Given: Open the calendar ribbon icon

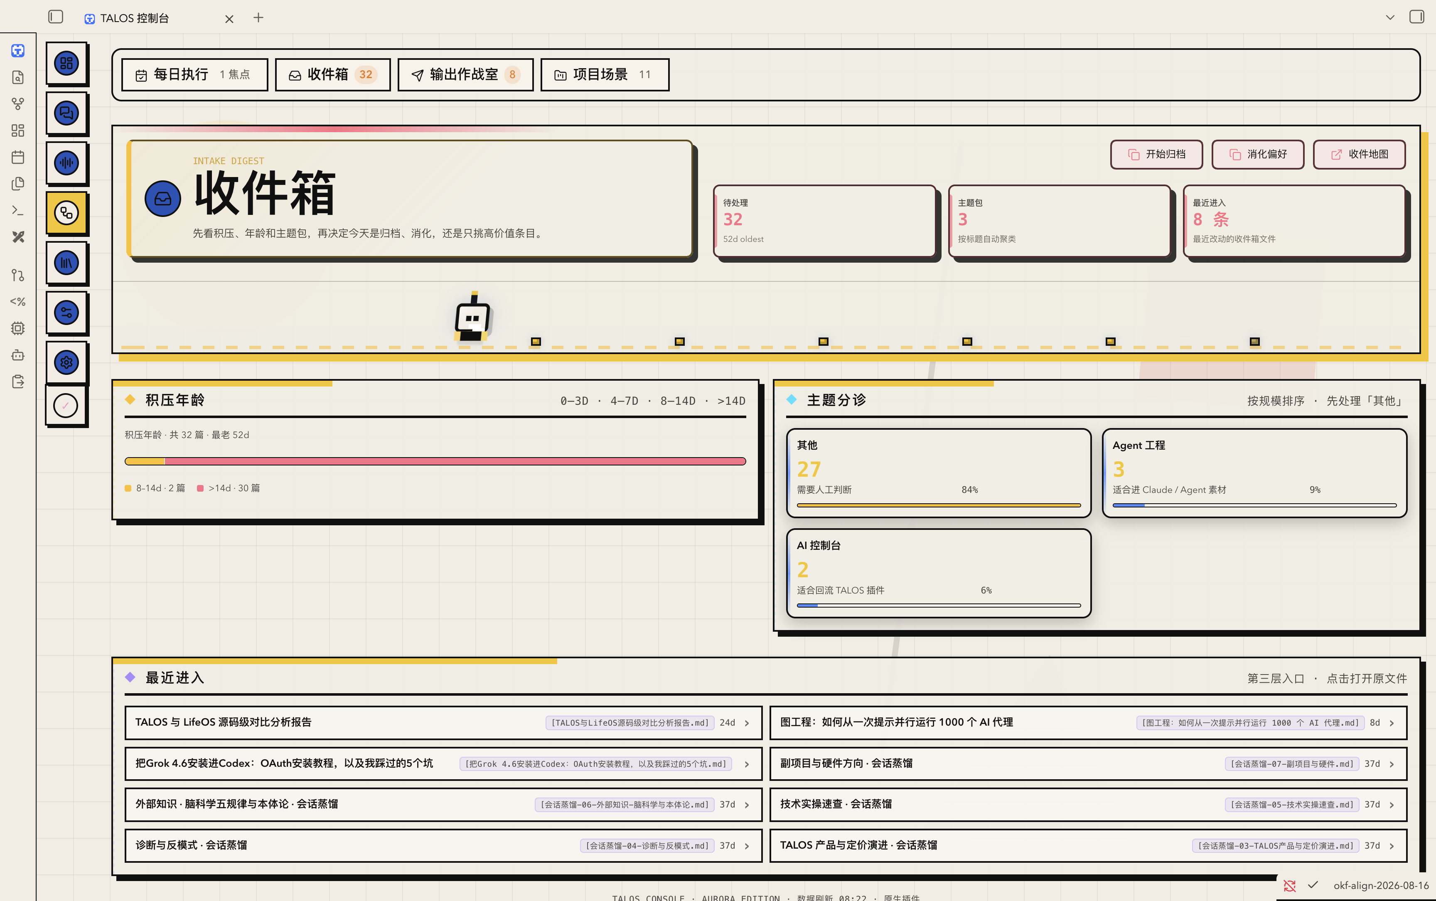Looking at the screenshot, I should click(18, 158).
